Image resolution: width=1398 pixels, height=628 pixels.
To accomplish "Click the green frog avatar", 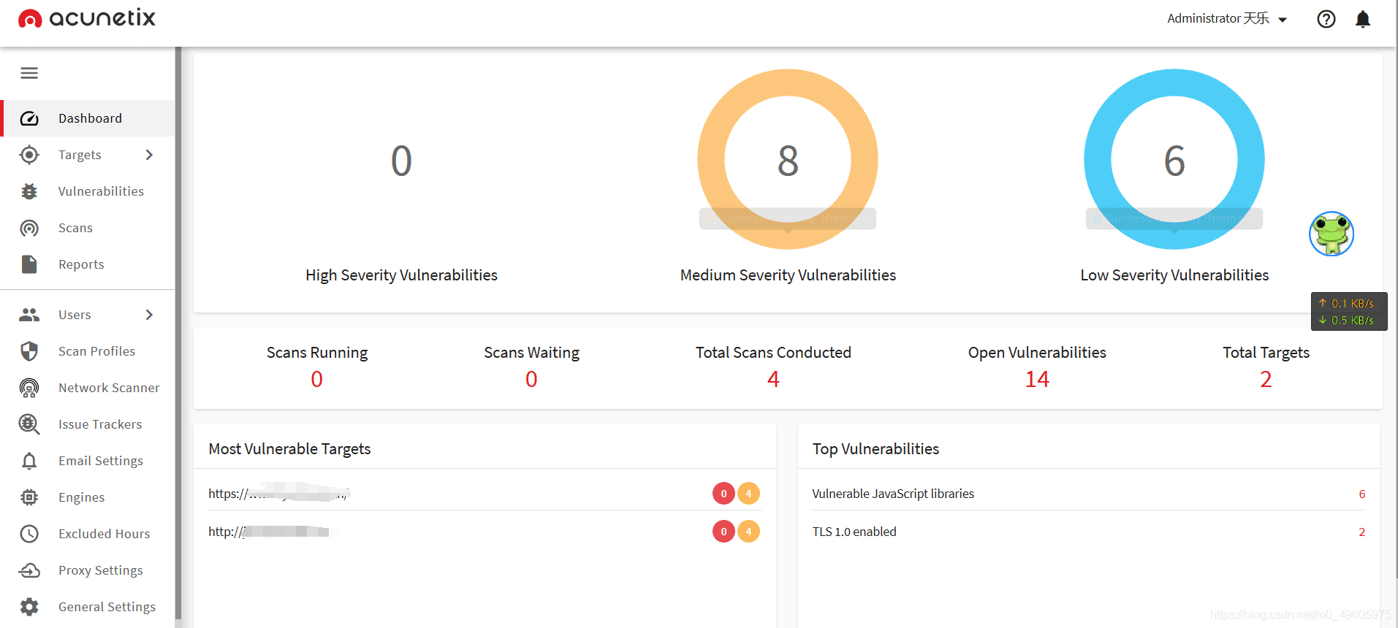I will point(1331,234).
